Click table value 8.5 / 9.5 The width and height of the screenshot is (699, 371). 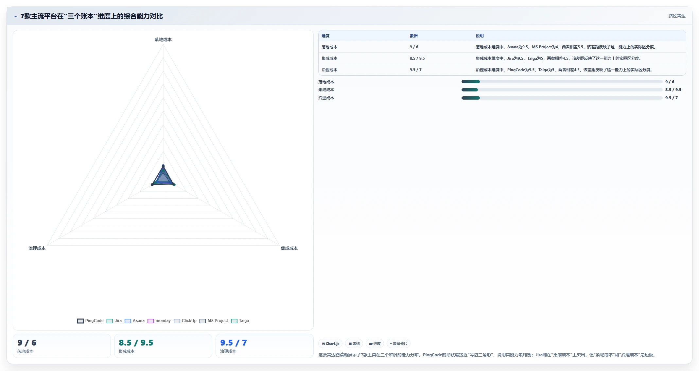[417, 58]
